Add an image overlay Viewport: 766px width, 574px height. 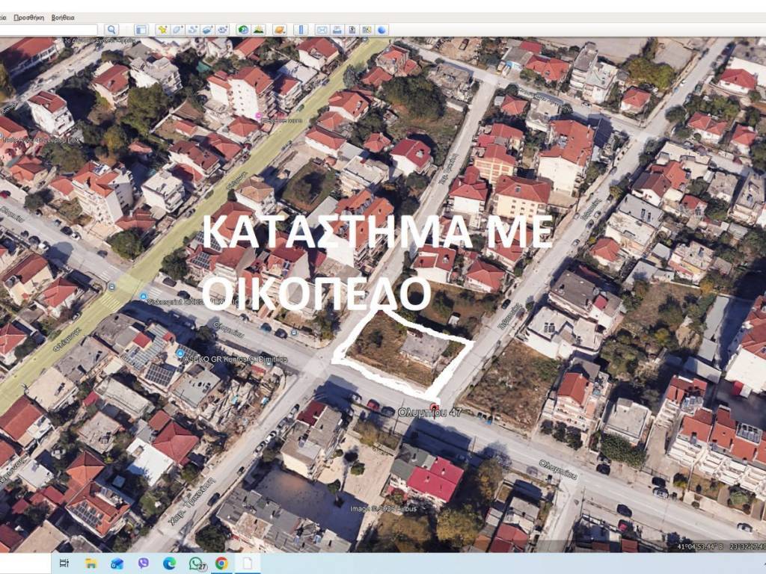point(207,30)
